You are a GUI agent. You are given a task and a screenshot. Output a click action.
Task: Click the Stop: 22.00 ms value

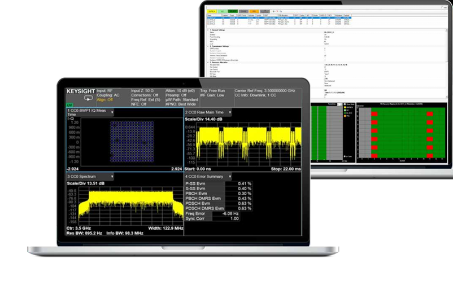pyautogui.click(x=286, y=169)
